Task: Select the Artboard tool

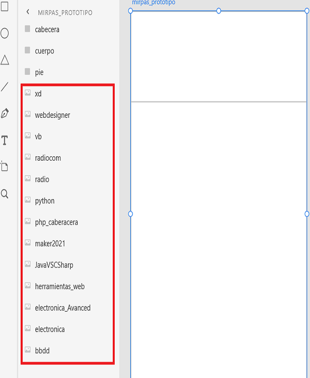Action: (x=4, y=167)
